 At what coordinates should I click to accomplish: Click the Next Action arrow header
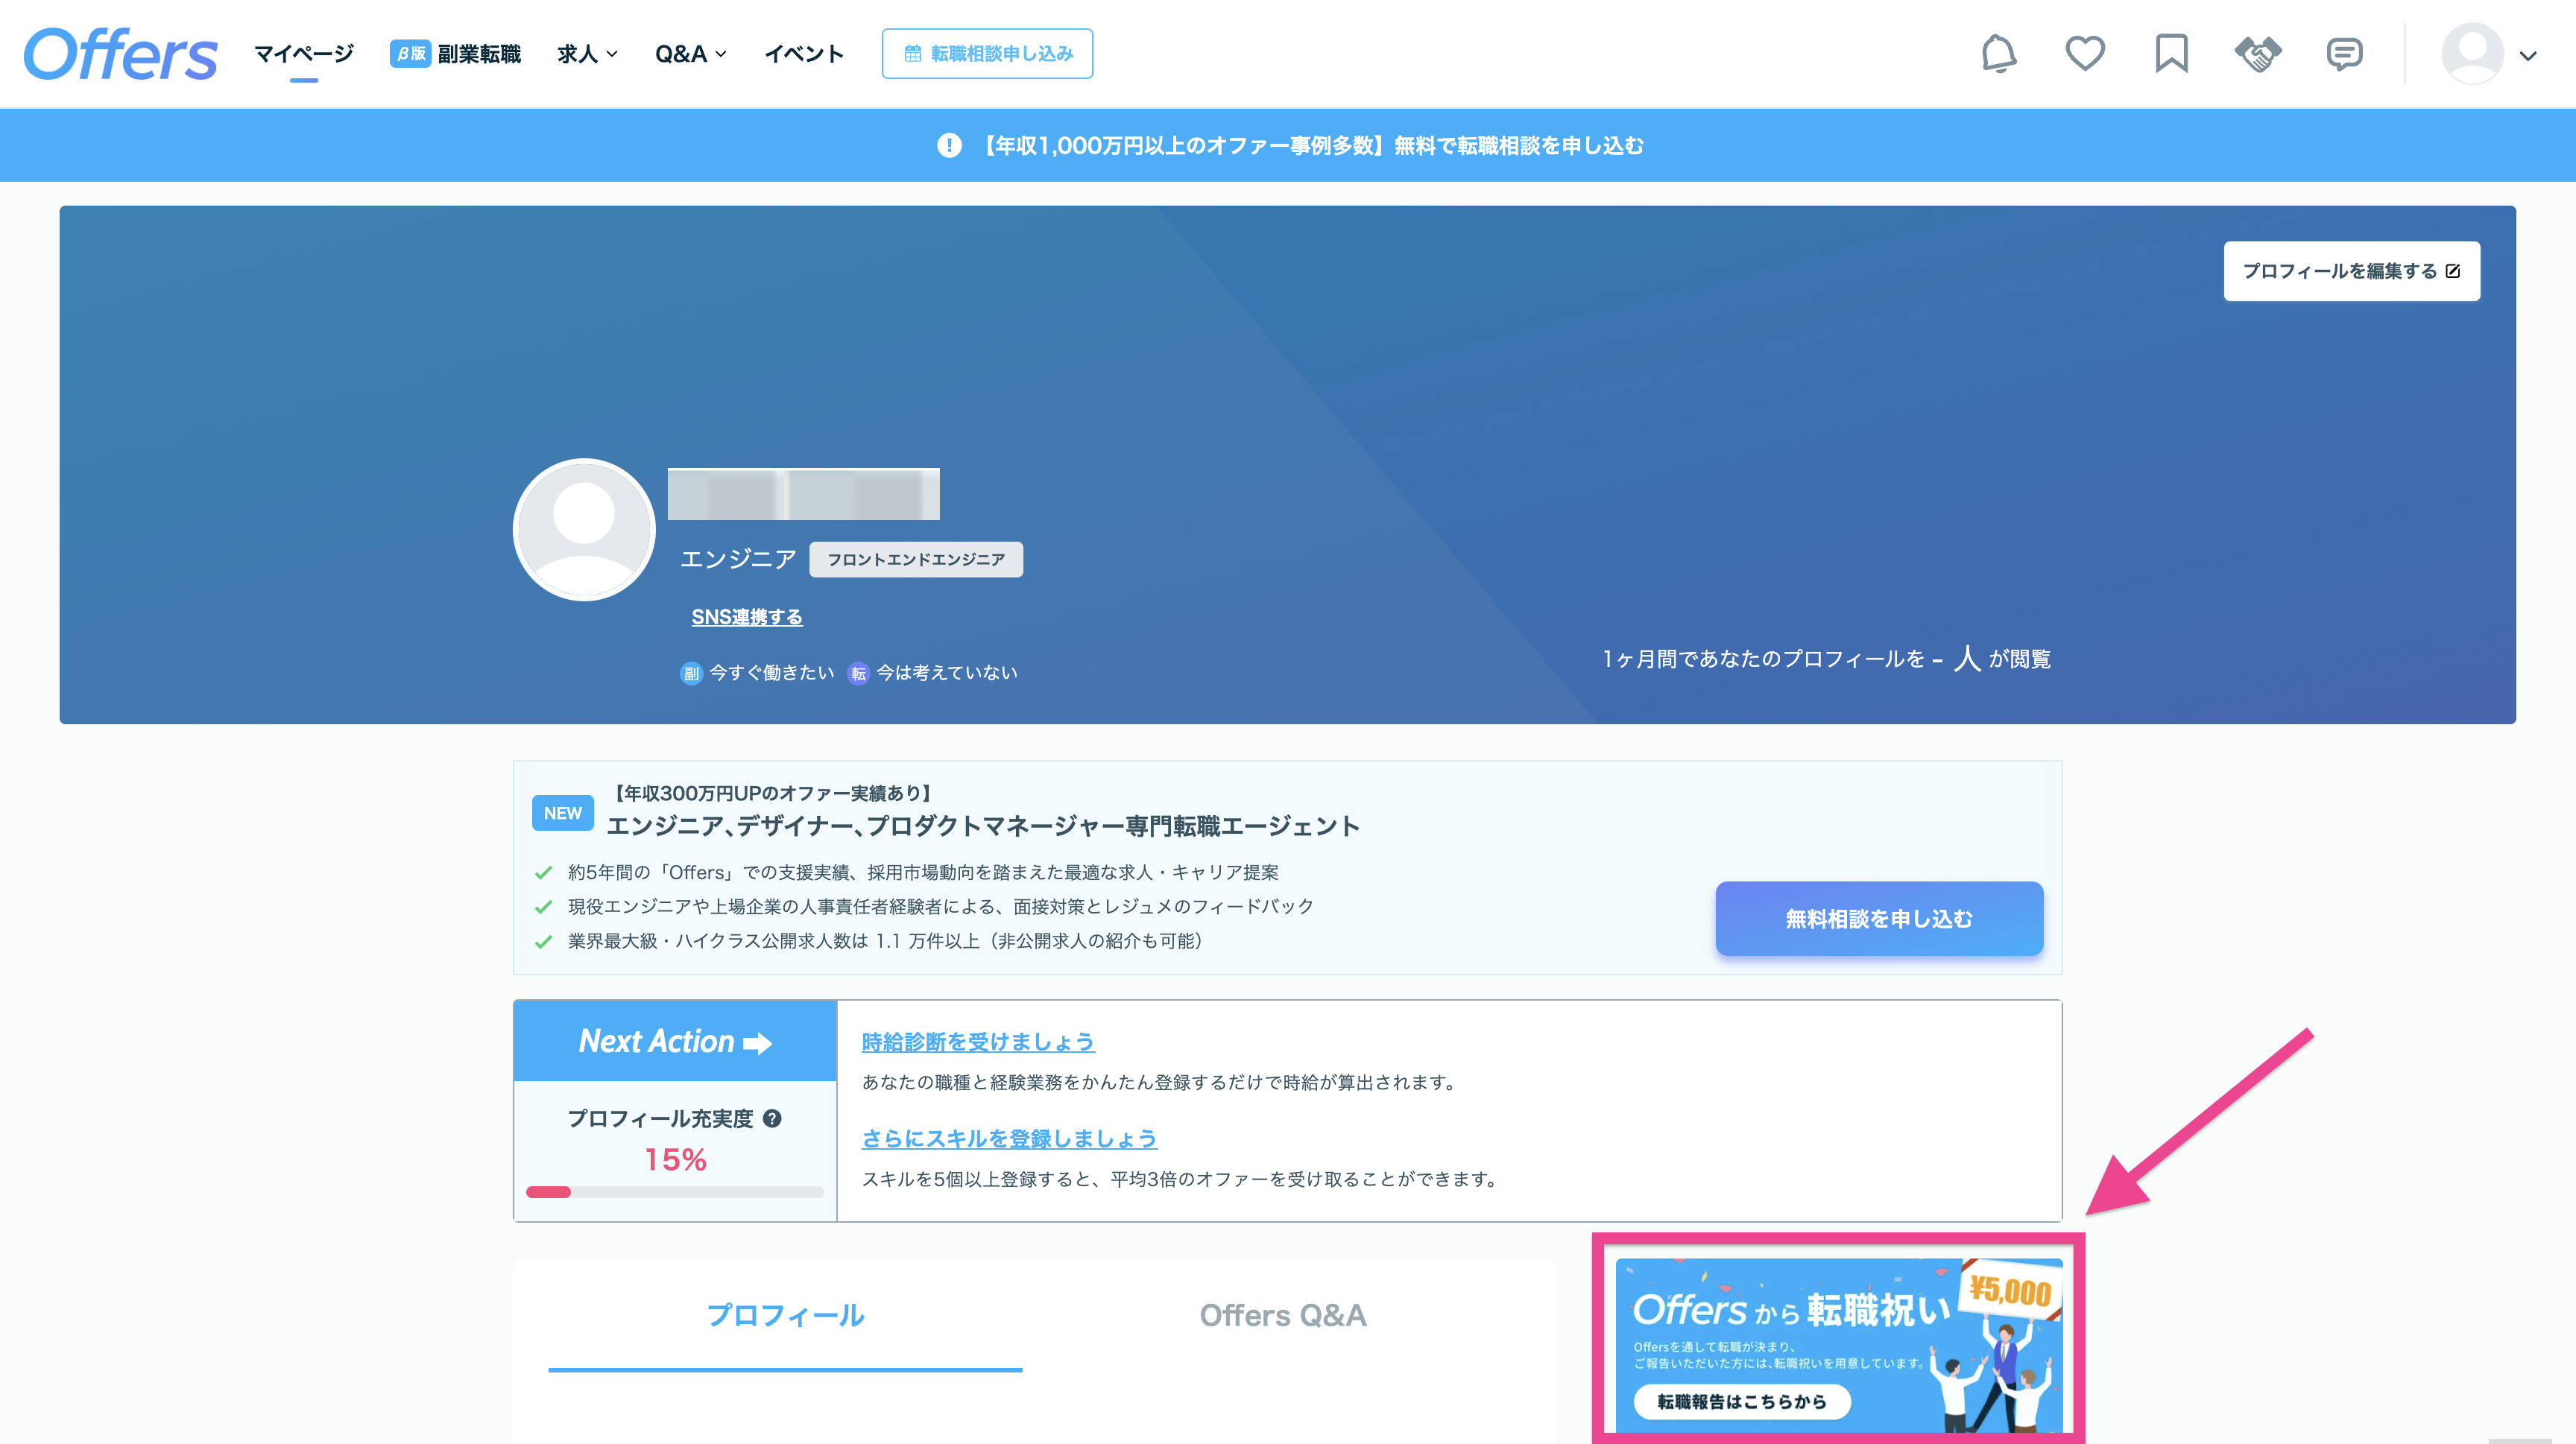[x=675, y=1042]
